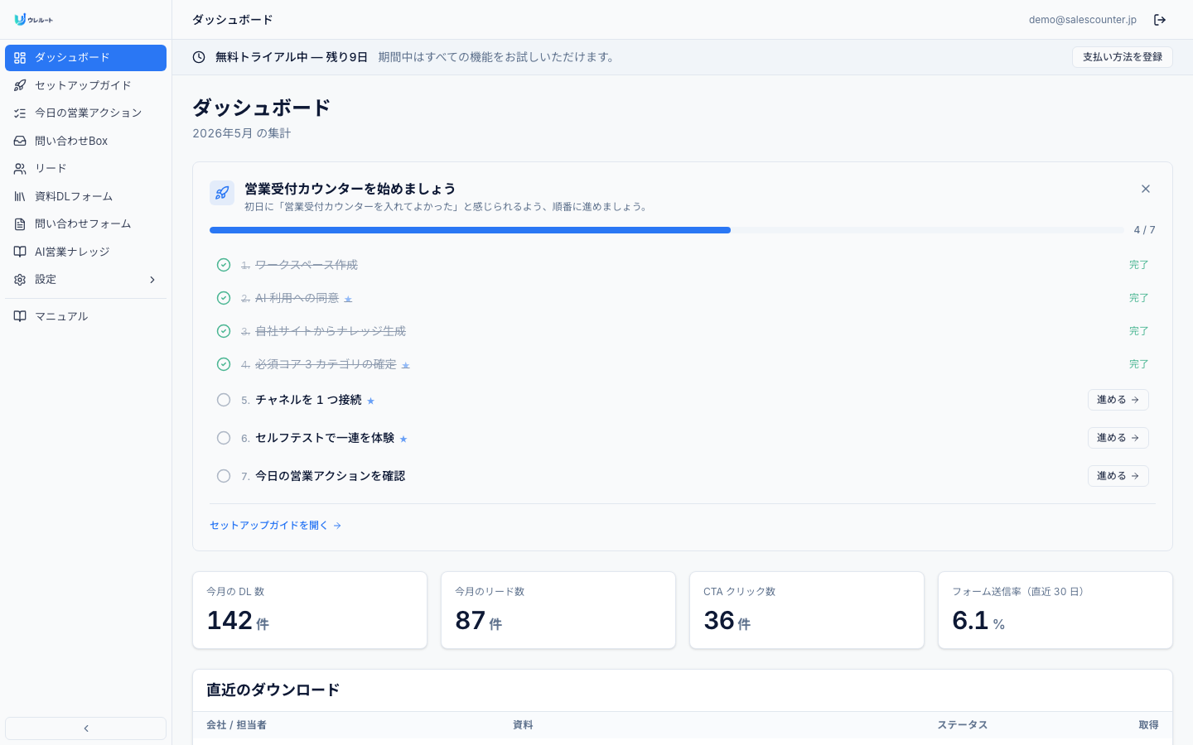Image resolution: width=1193 pixels, height=745 pixels.
Task: Click the 4 / 7 setup progress bar
Action: point(667,230)
